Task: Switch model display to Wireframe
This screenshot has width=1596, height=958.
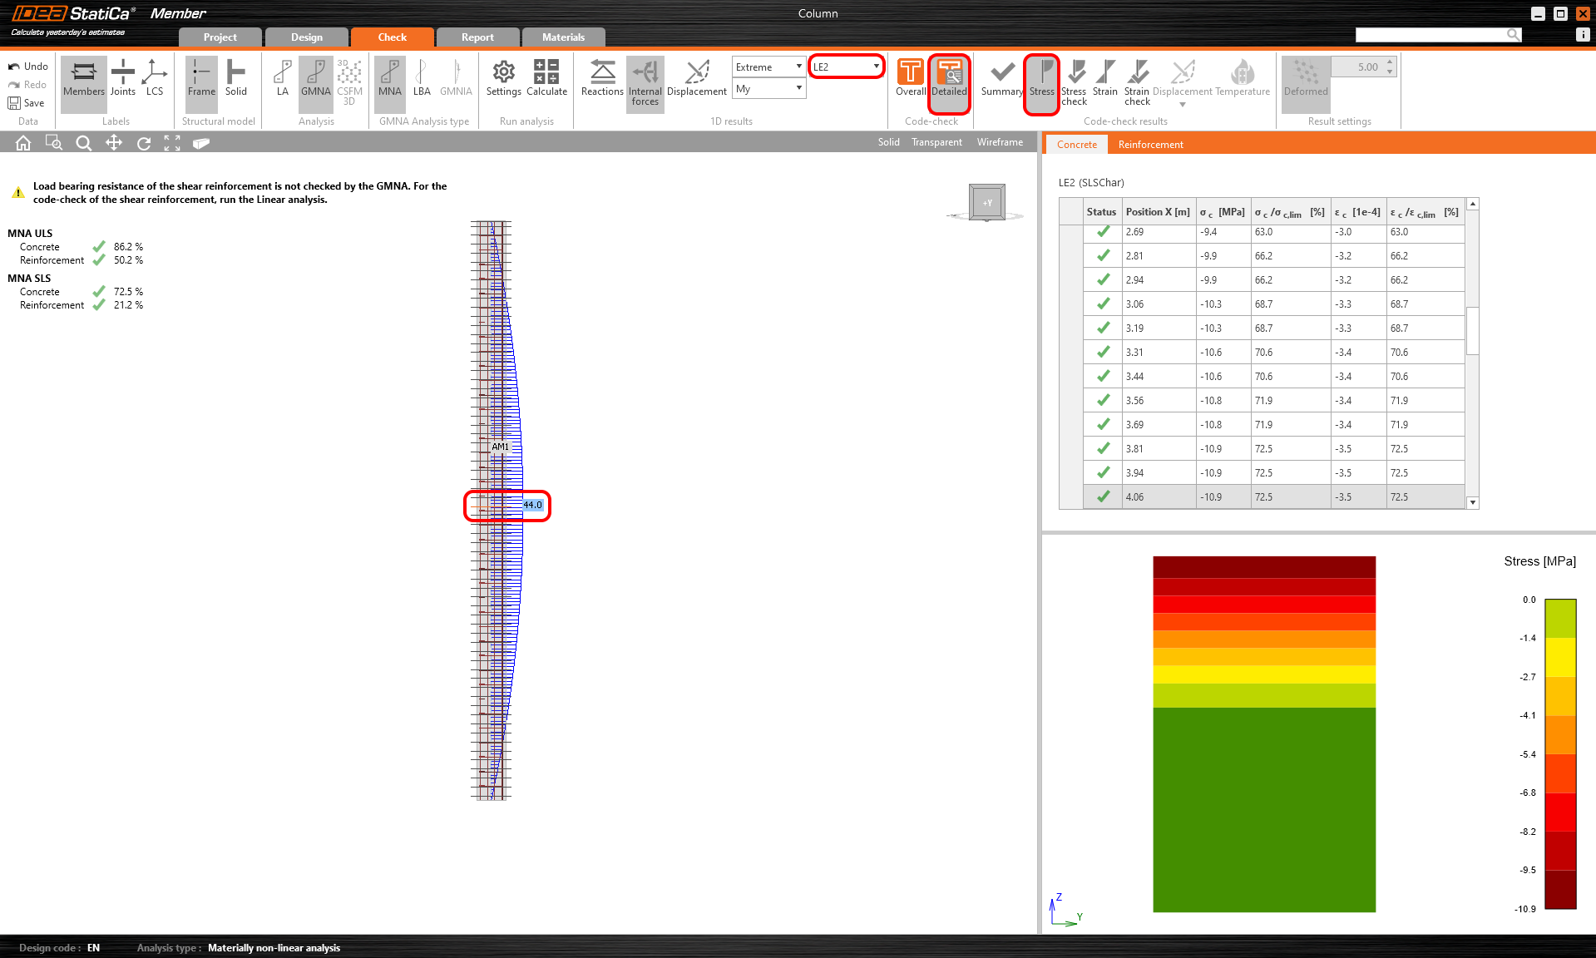Action: pyautogui.click(x=1000, y=141)
